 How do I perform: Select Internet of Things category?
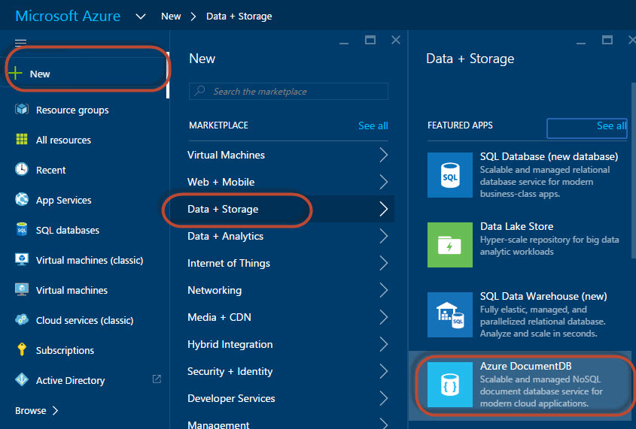click(x=228, y=263)
